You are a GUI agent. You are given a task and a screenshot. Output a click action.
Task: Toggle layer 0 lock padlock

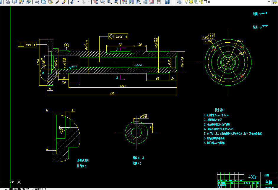(x=201, y=2)
